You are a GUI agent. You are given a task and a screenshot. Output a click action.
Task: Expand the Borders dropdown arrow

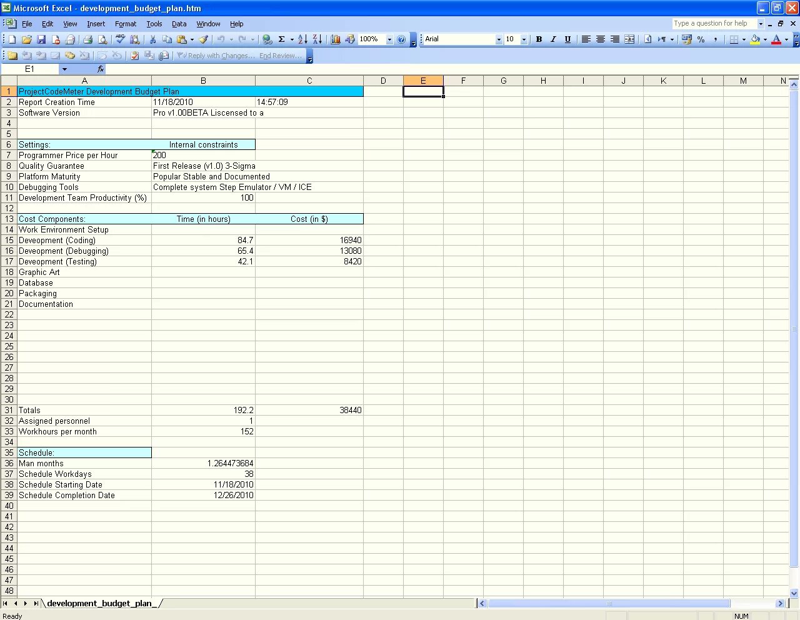(744, 39)
